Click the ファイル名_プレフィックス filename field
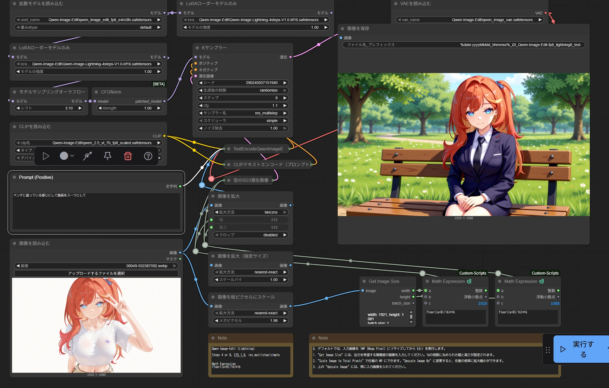The height and width of the screenshot is (388, 609). click(463, 45)
